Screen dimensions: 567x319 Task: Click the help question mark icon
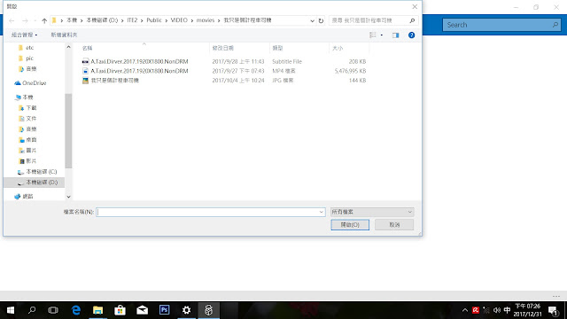411,35
